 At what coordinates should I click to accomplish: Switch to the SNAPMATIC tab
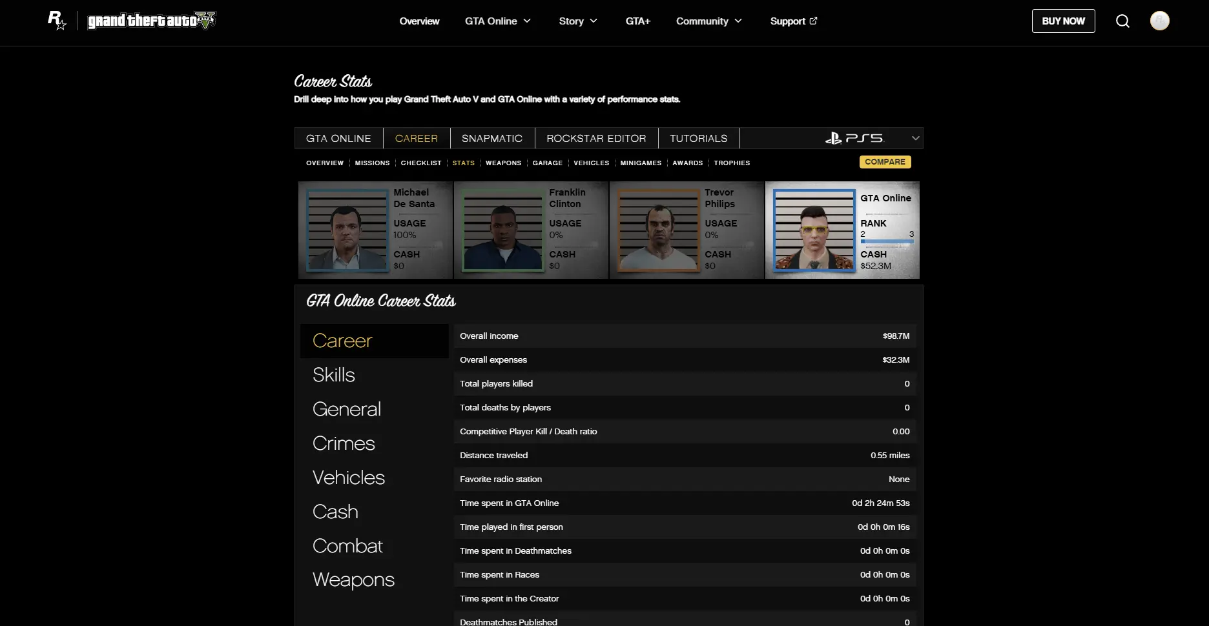click(x=491, y=138)
